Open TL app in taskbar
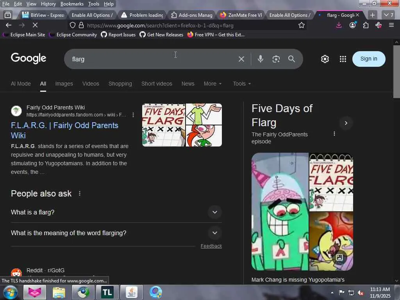 click(107, 292)
